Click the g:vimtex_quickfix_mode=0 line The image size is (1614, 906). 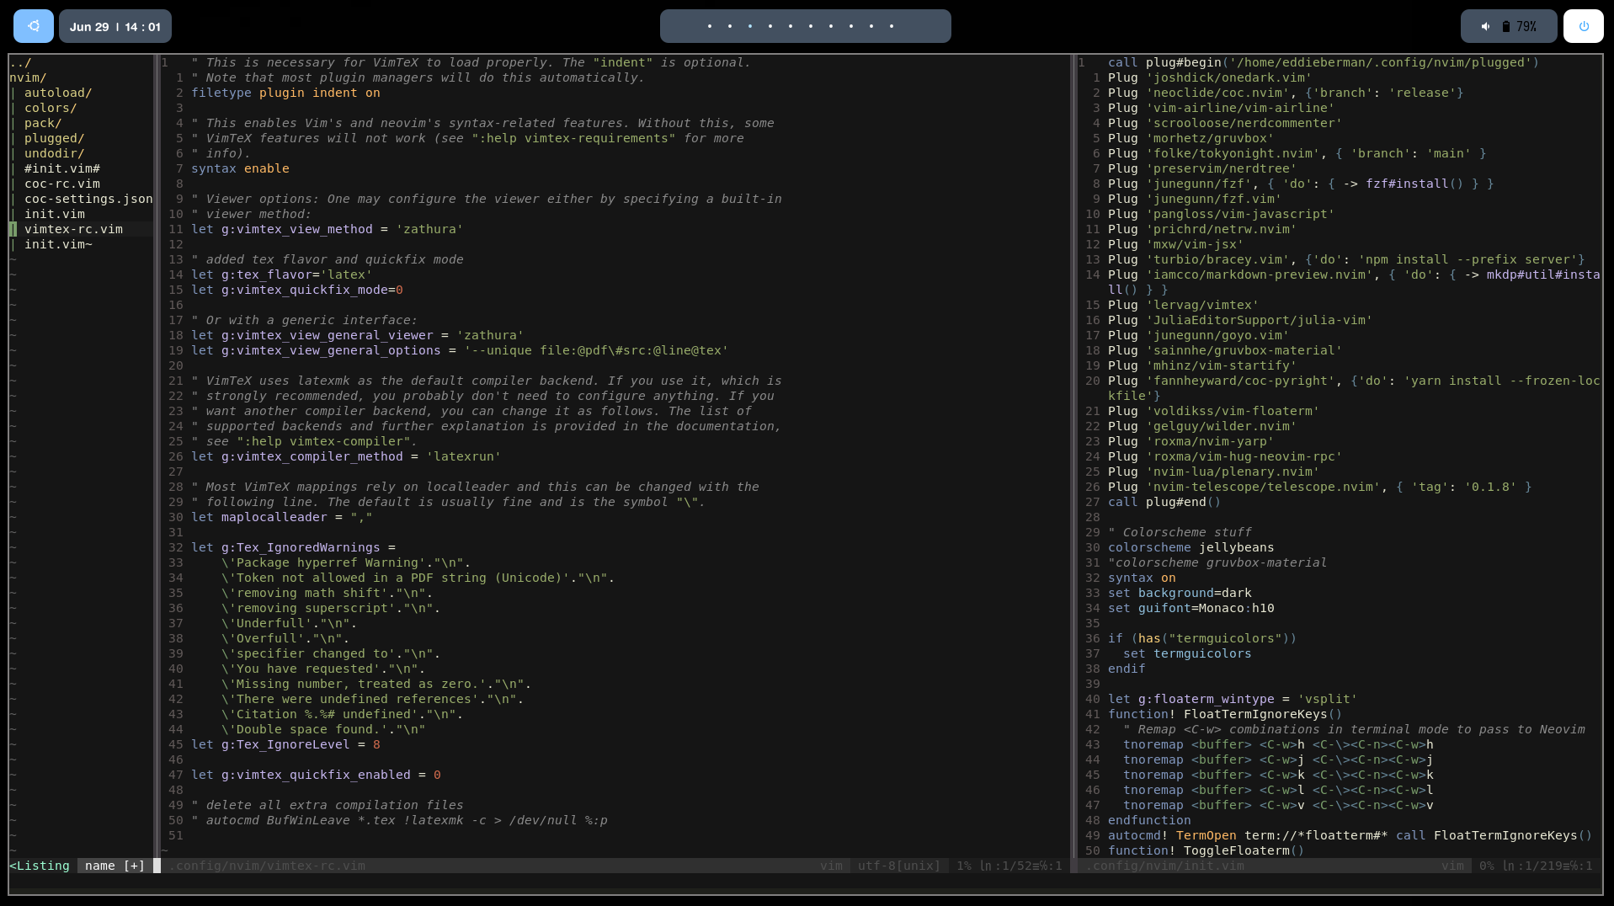(297, 290)
